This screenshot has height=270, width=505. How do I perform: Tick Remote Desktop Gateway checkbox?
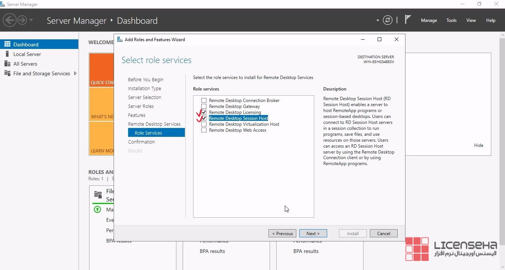click(x=204, y=106)
